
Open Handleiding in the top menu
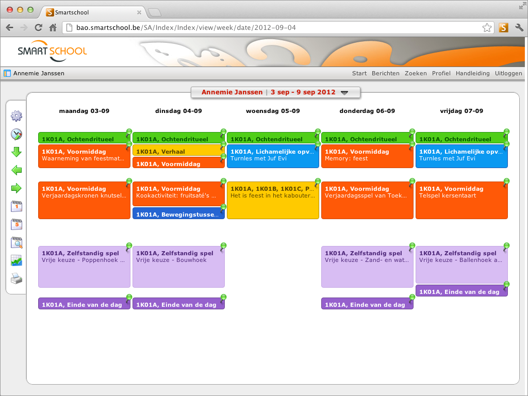(472, 73)
